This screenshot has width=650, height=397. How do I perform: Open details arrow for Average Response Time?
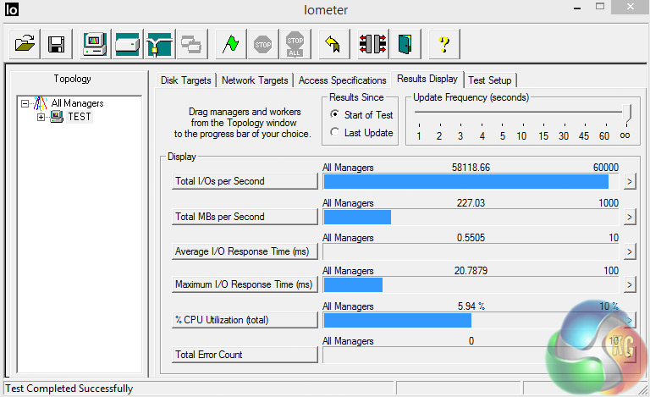pos(630,252)
